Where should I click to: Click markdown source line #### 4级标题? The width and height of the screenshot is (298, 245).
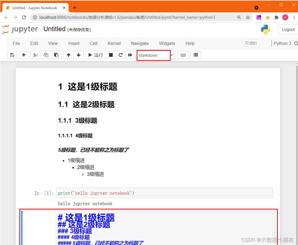74,237
